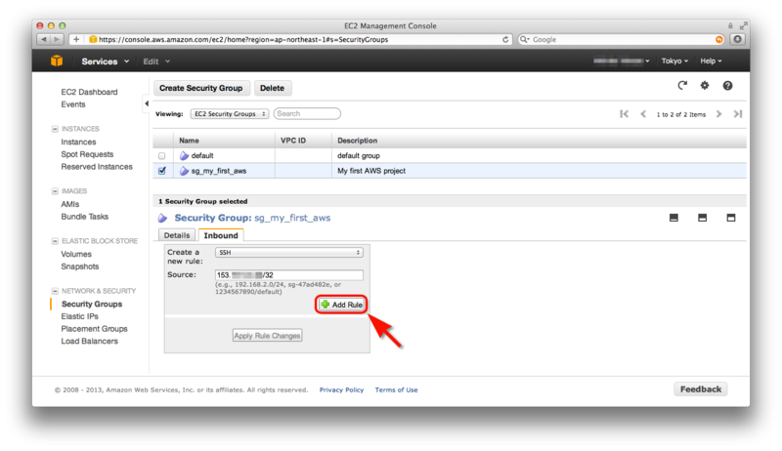Open the Feedback button
Screen dimensions: 782x451
[701, 389]
